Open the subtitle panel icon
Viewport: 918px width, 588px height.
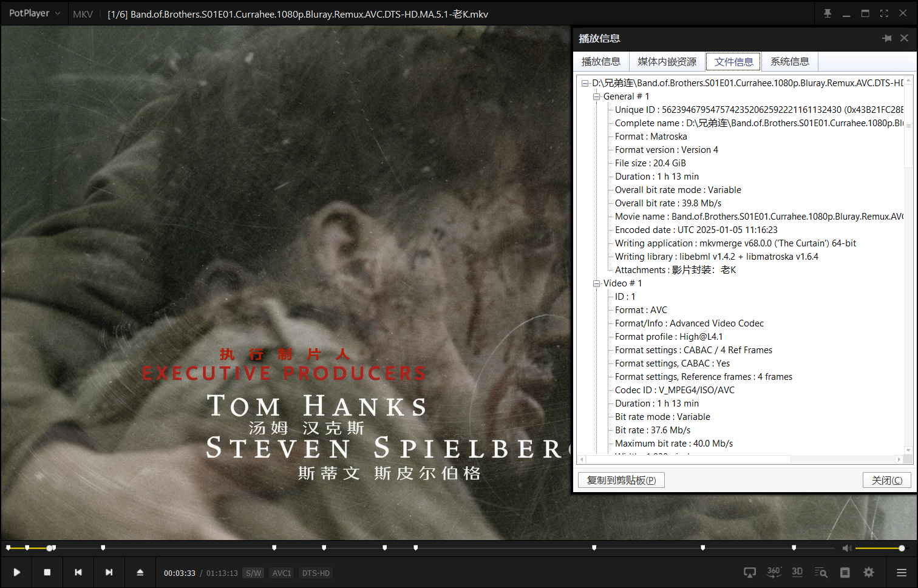pyautogui.click(x=845, y=572)
